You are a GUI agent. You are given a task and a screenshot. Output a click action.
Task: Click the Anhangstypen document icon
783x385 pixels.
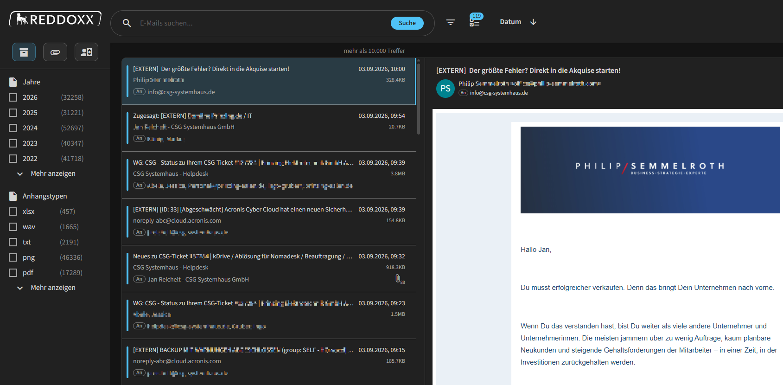coord(13,196)
